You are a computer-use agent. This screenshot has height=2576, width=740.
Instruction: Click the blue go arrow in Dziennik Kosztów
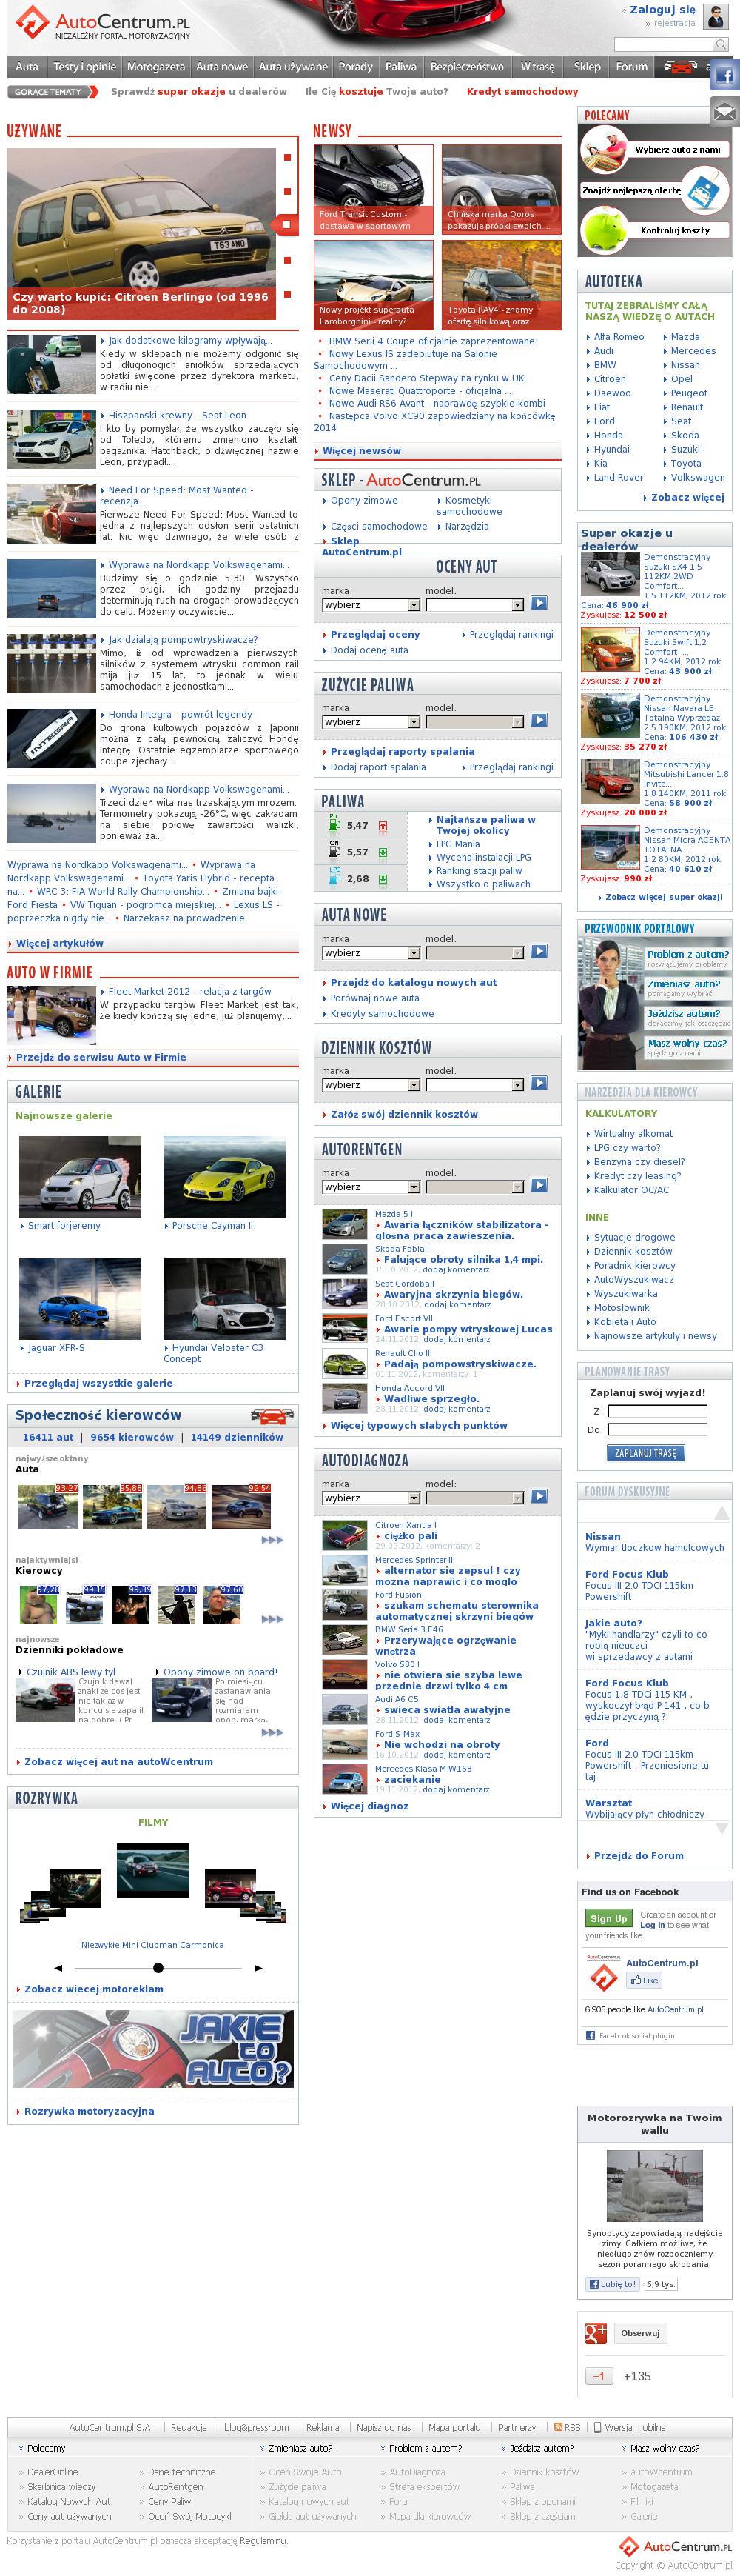click(539, 1083)
